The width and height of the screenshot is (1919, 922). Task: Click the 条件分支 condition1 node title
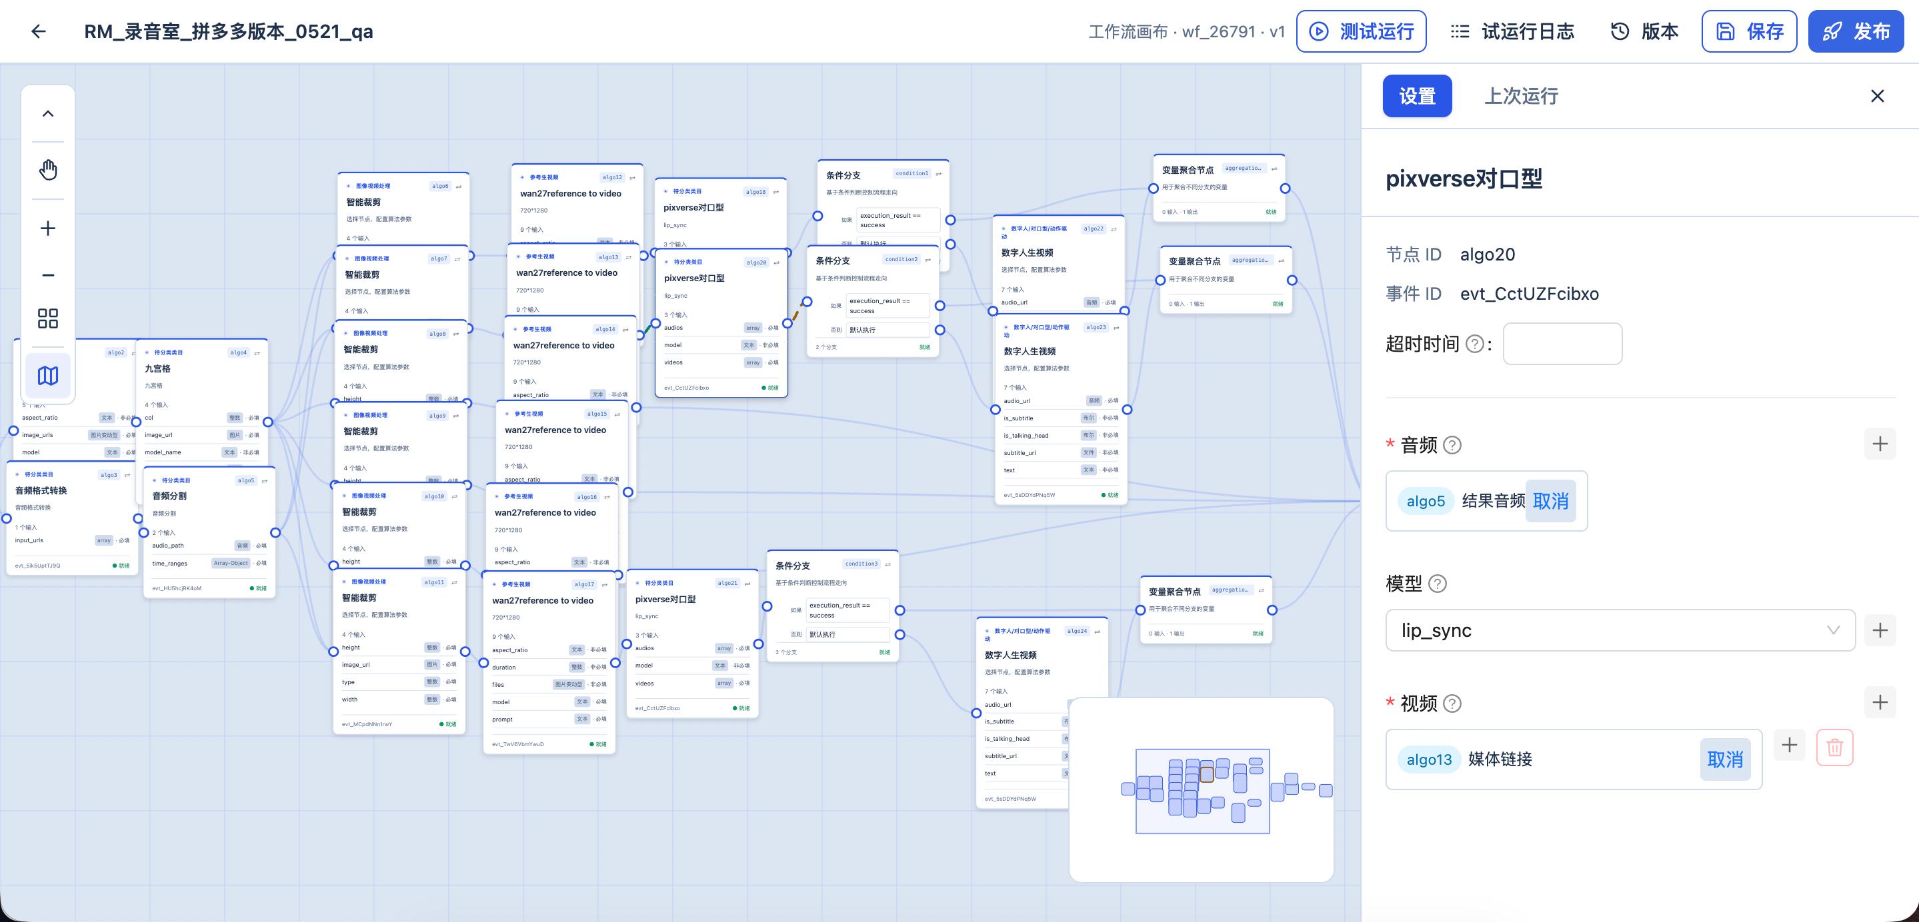click(843, 176)
